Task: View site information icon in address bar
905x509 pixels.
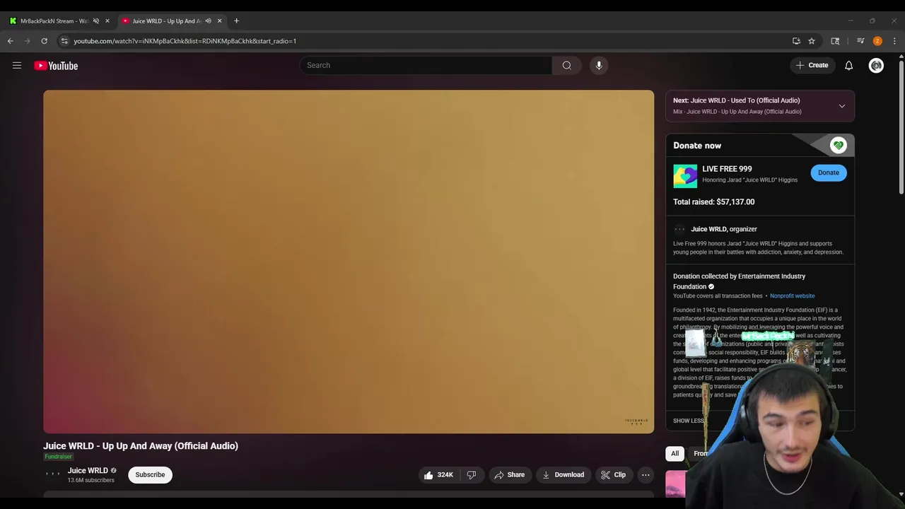Action: click(x=64, y=41)
